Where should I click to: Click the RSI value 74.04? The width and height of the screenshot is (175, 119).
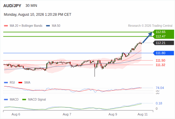click(160, 88)
